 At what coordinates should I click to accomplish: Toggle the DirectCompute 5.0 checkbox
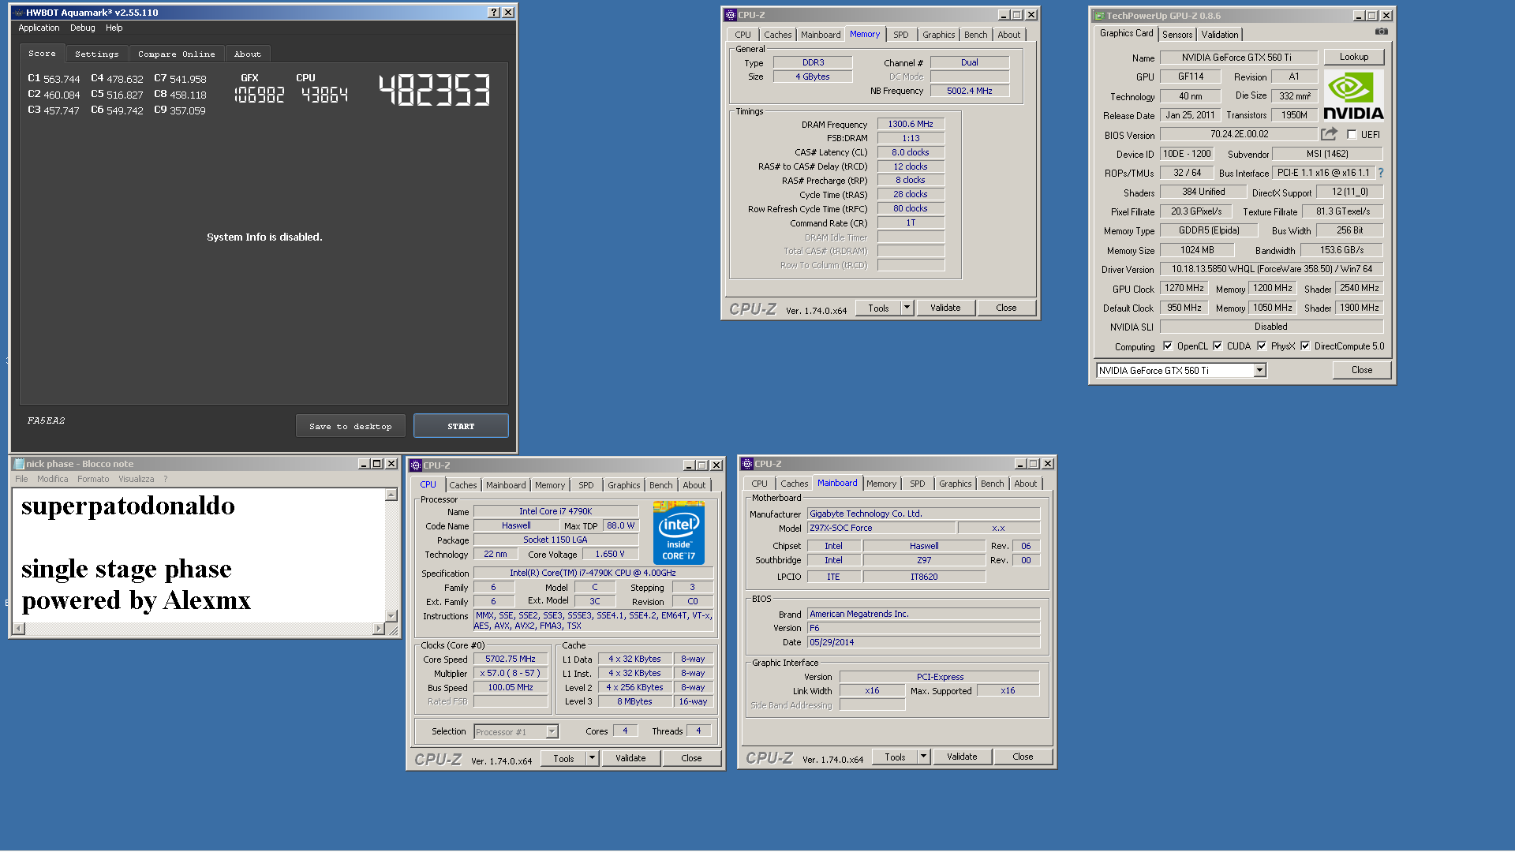(1305, 346)
